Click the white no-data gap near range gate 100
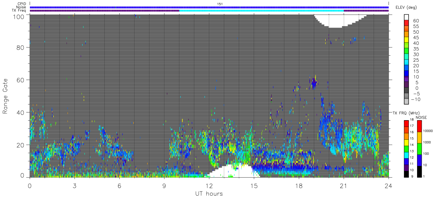This screenshot has width=437, height=201. (x=341, y=20)
